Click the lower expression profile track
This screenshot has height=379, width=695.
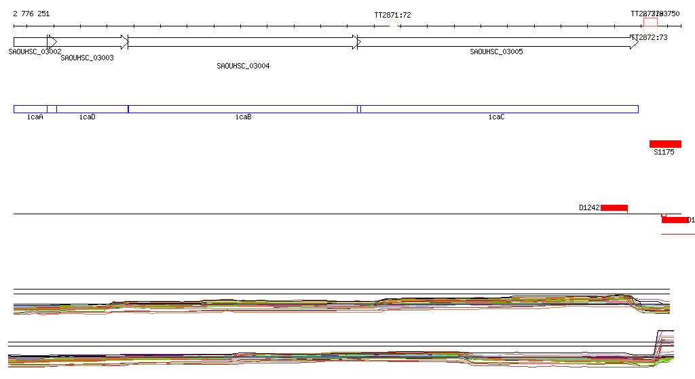pos(339,357)
